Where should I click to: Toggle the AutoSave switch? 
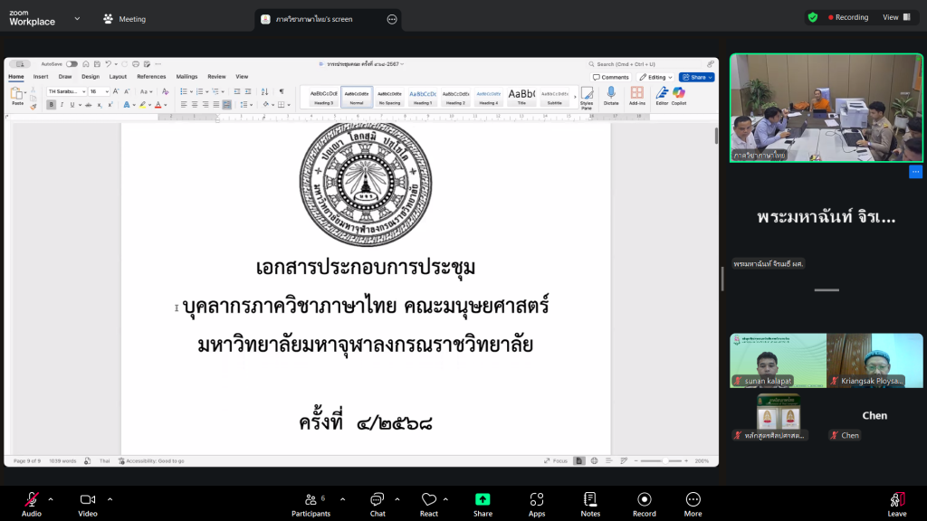[x=72, y=64]
